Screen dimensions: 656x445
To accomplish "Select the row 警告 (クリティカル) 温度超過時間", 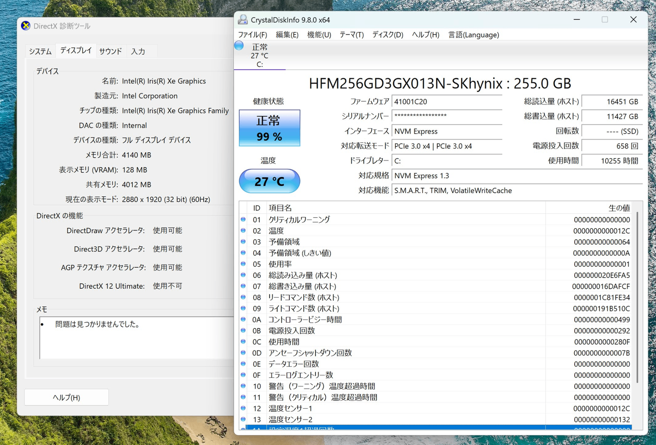I will pyautogui.click(x=436, y=397).
